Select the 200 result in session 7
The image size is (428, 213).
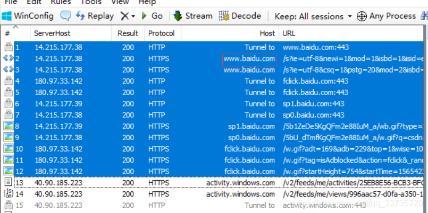[x=128, y=115]
